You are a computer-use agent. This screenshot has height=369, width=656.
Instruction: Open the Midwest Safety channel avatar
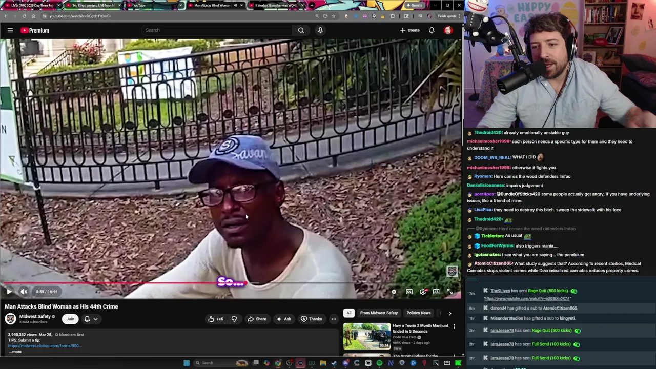(x=10, y=319)
